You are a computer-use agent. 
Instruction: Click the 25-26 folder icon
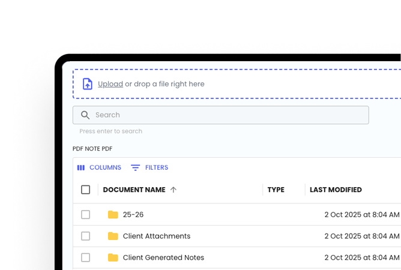coord(113,215)
